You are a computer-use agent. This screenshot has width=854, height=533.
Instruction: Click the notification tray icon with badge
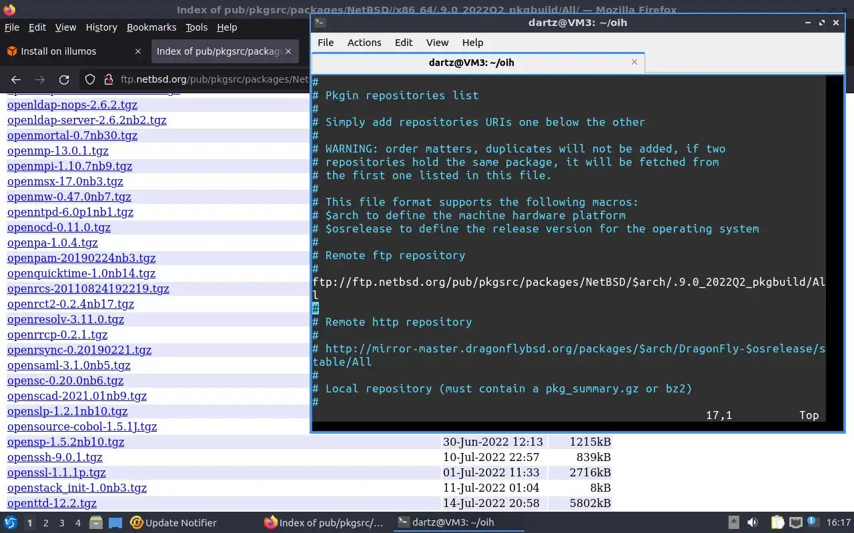tap(813, 523)
